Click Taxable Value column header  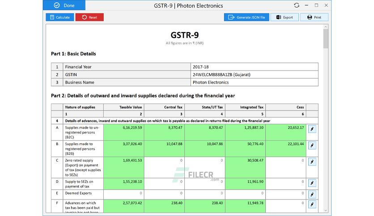click(124, 107)
